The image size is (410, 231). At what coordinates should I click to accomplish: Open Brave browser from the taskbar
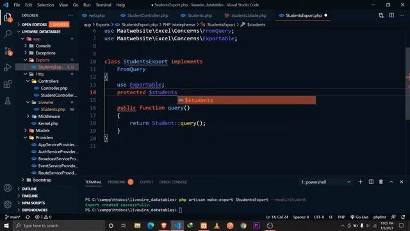pyautogui.click(x=164, y=225)
